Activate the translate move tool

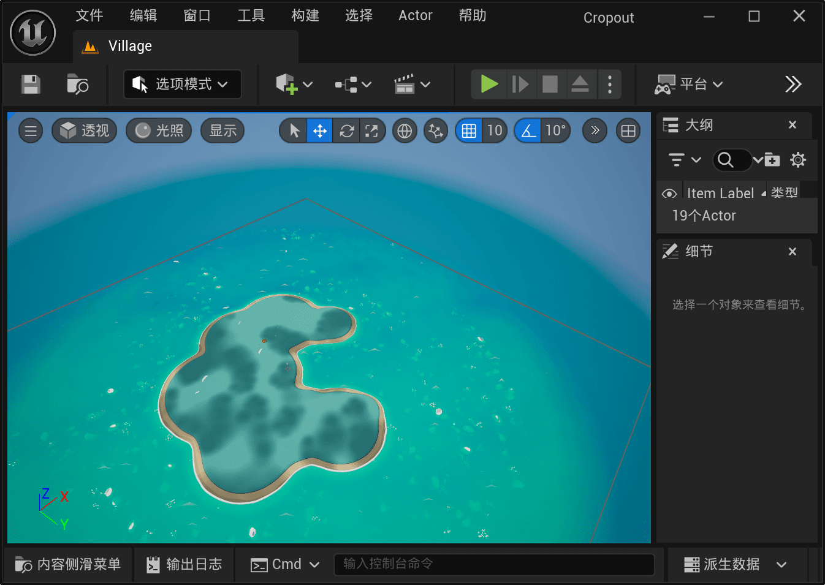click(319, 130)
